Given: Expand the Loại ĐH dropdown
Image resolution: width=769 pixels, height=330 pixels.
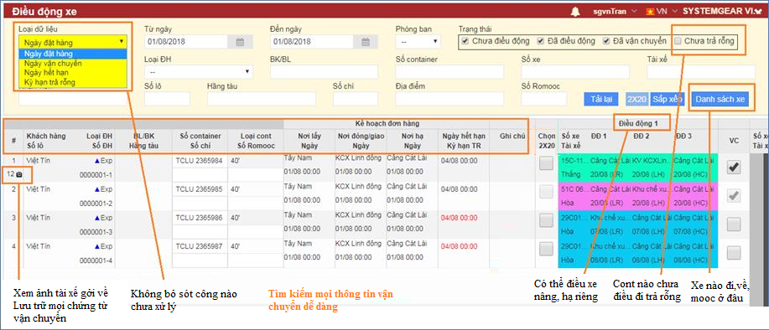Looking at the screenshot, I should click(198, 72).
